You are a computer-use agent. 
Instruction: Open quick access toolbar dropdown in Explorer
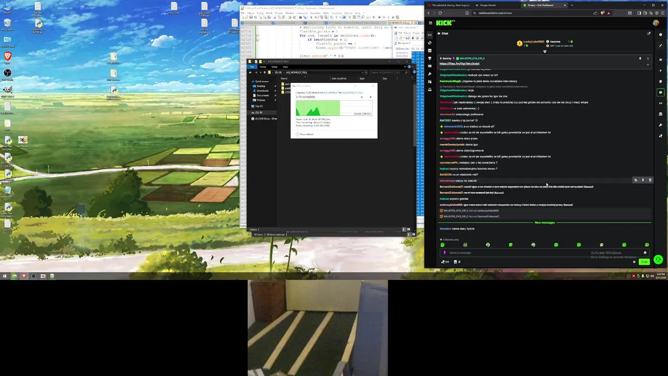tap(264, 62)
